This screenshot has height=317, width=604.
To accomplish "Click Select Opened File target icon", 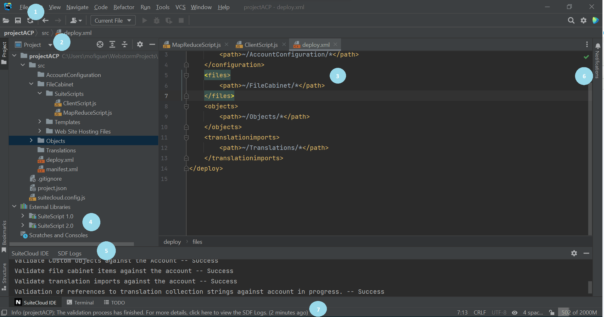I will pyautogui.click(x=100, y=45).
